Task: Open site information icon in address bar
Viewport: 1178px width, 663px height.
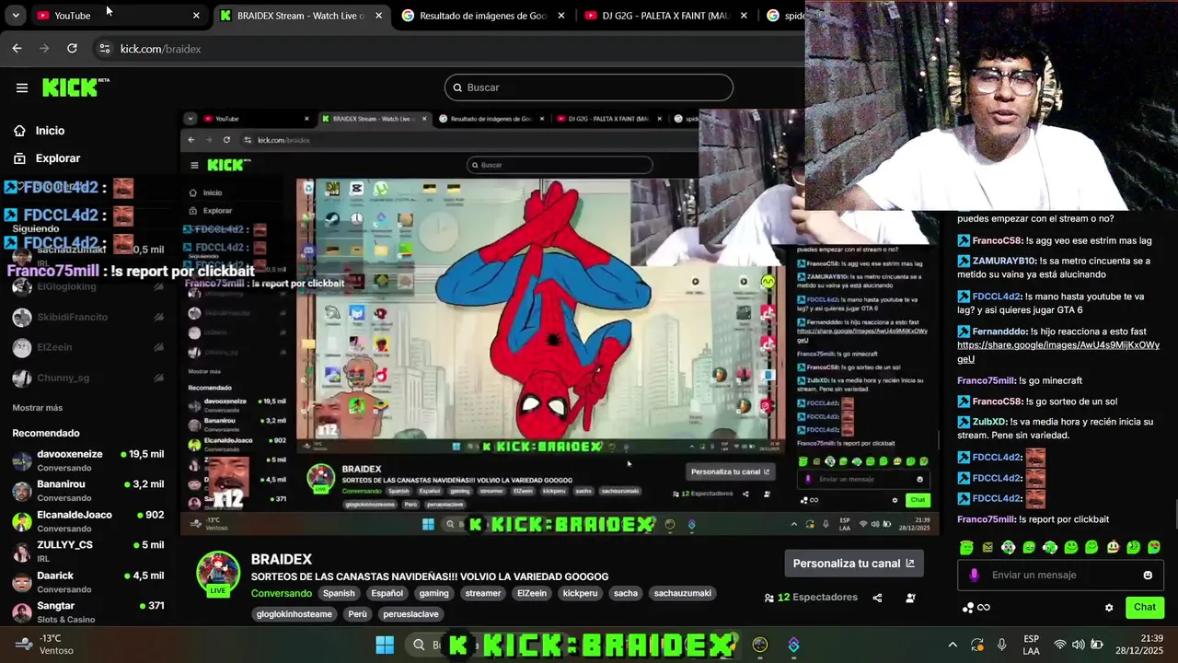Action: click(104, 49)
